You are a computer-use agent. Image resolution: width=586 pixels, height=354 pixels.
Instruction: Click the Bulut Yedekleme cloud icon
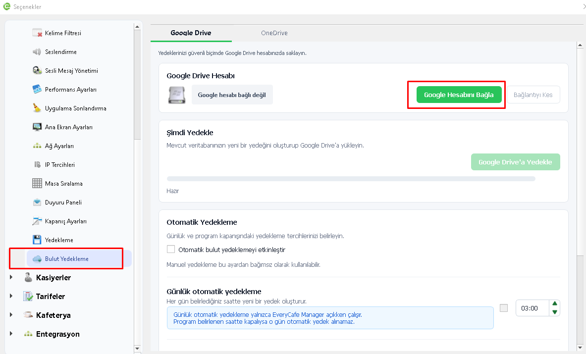point(37,259)
